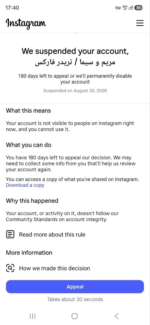Tap the Persian account name text
Viewport: 150px width, 325px height.
click(75, 62)
